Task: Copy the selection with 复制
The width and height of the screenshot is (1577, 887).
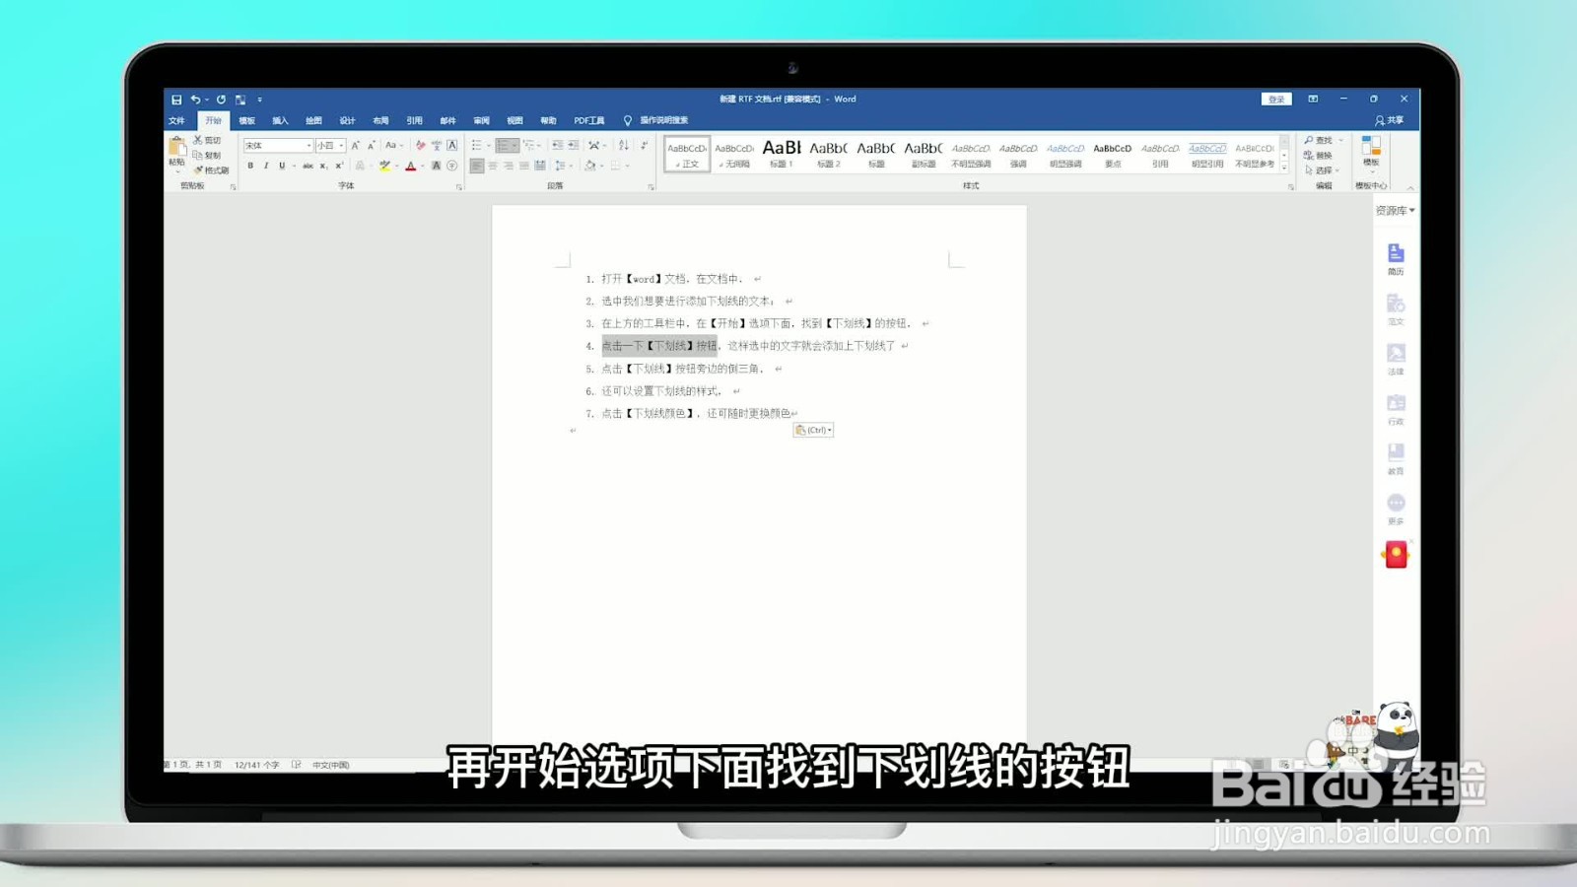Action: click(x=208, y=156)
